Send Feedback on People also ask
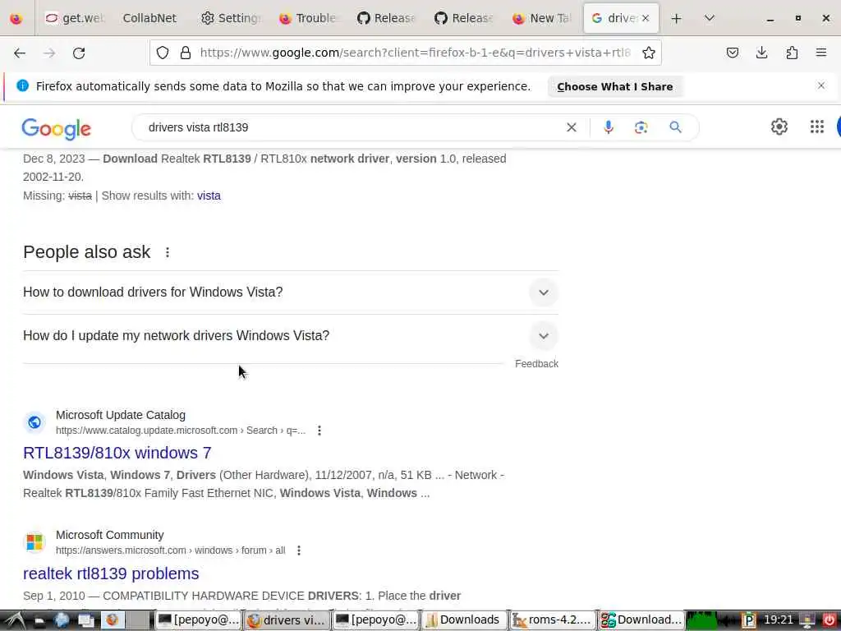 tap(536, 364)
